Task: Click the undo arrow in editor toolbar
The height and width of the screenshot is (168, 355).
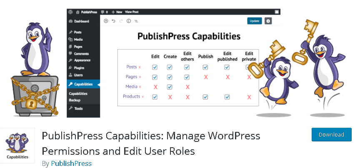Action: click(114, 21)
